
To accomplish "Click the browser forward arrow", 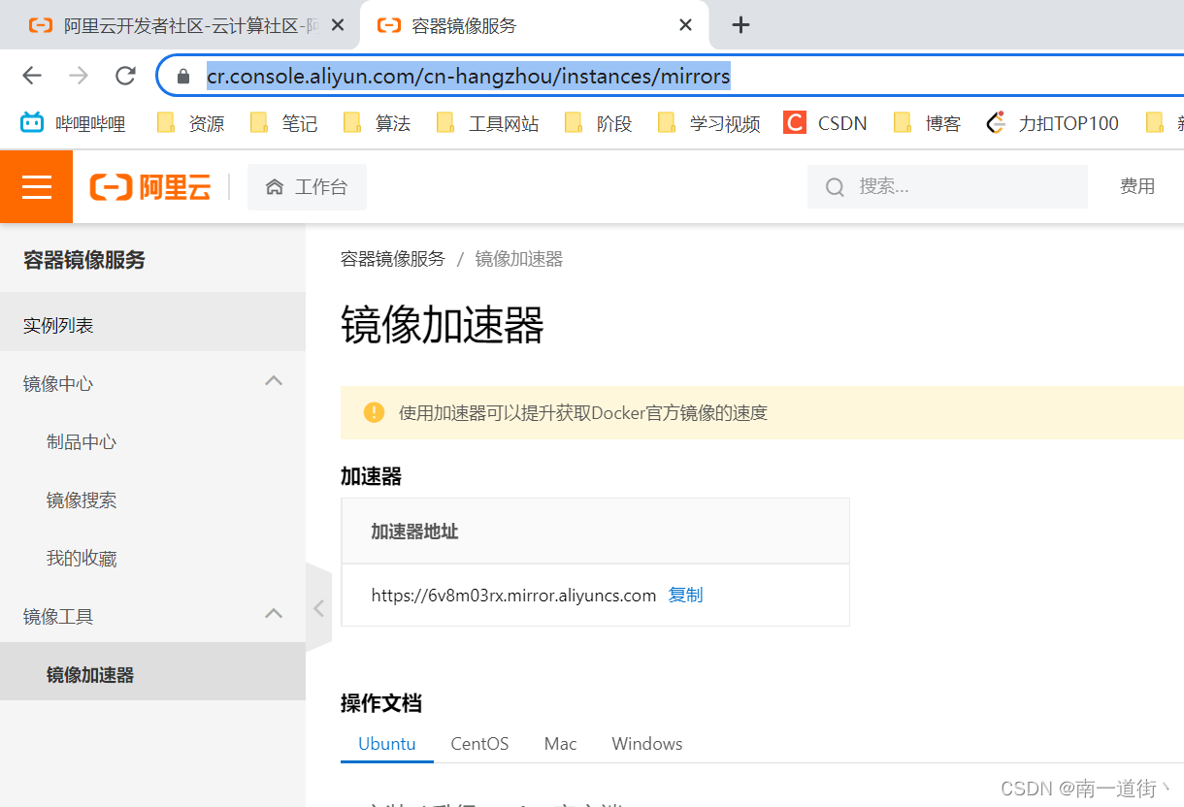I will click(x=79, y=76).
